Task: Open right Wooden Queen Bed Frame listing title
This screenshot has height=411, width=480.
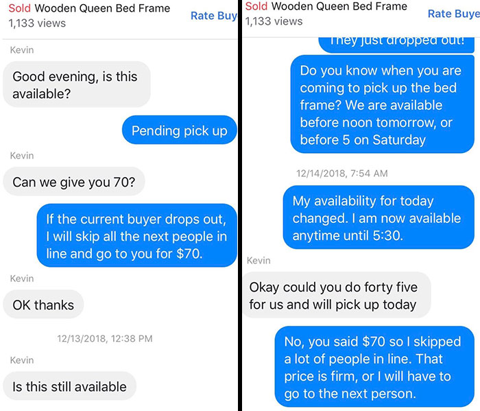Action: [339, 6]
